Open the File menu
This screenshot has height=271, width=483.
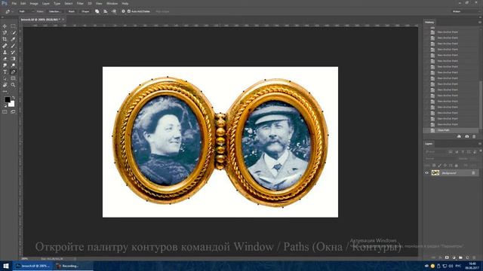[x=14, y=3]
